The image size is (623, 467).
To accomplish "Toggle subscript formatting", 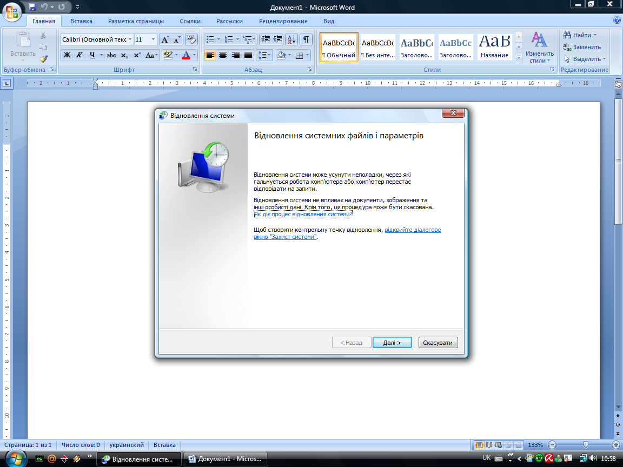I will pos(124,55).
